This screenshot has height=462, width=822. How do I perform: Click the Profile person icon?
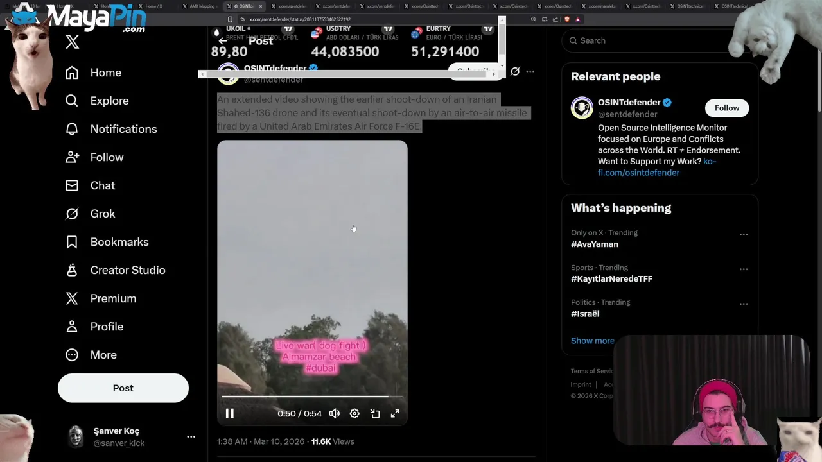(x=72, y=327)
